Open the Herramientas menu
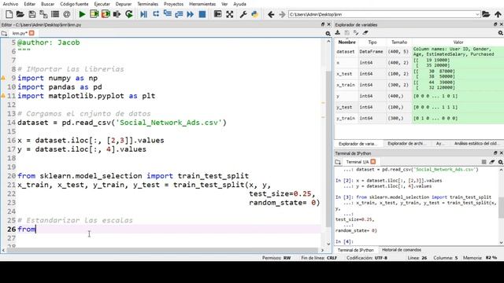 202,4
